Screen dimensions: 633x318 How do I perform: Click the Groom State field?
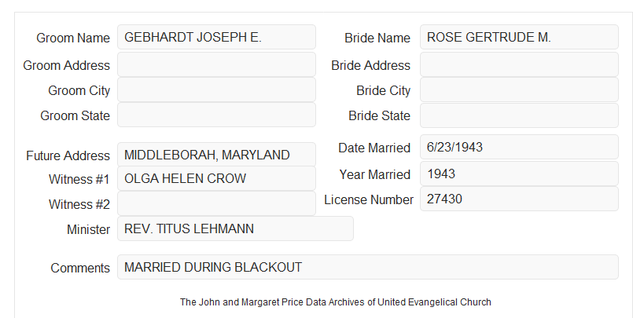pos(216,115)
